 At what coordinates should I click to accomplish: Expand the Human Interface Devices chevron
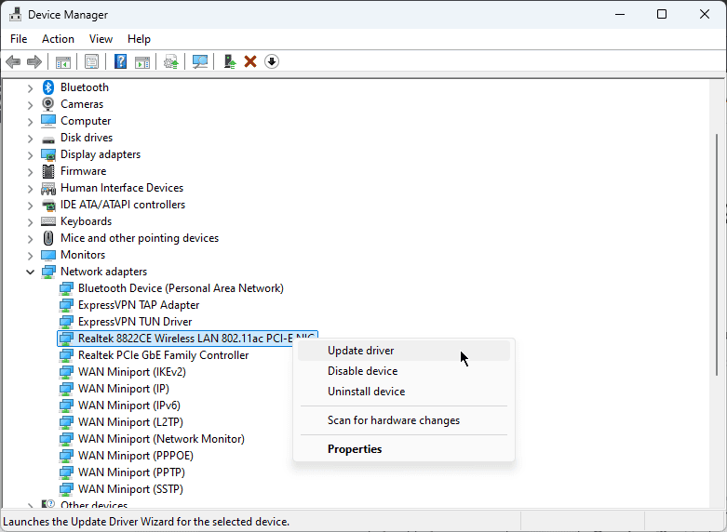coord(30,188)
